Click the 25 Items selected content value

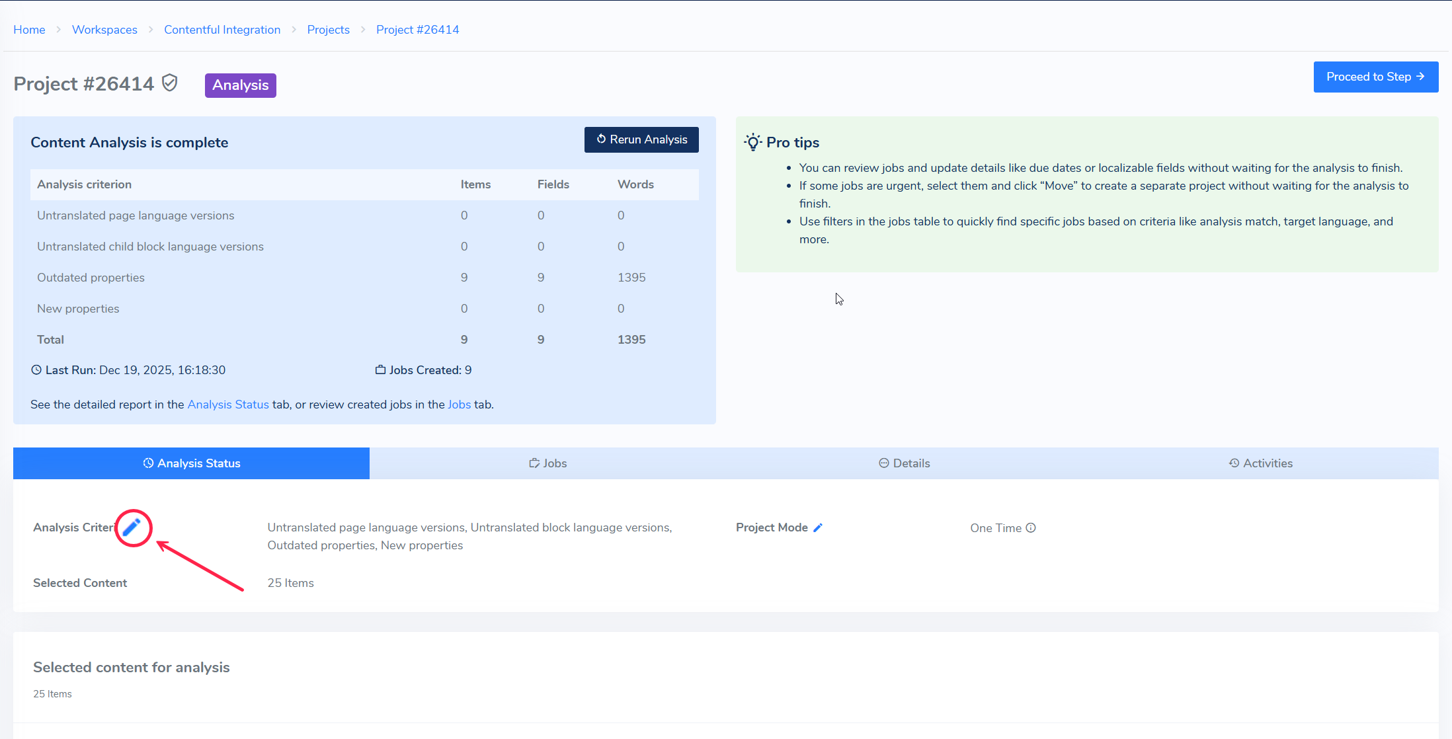click(x=290, y=583)
